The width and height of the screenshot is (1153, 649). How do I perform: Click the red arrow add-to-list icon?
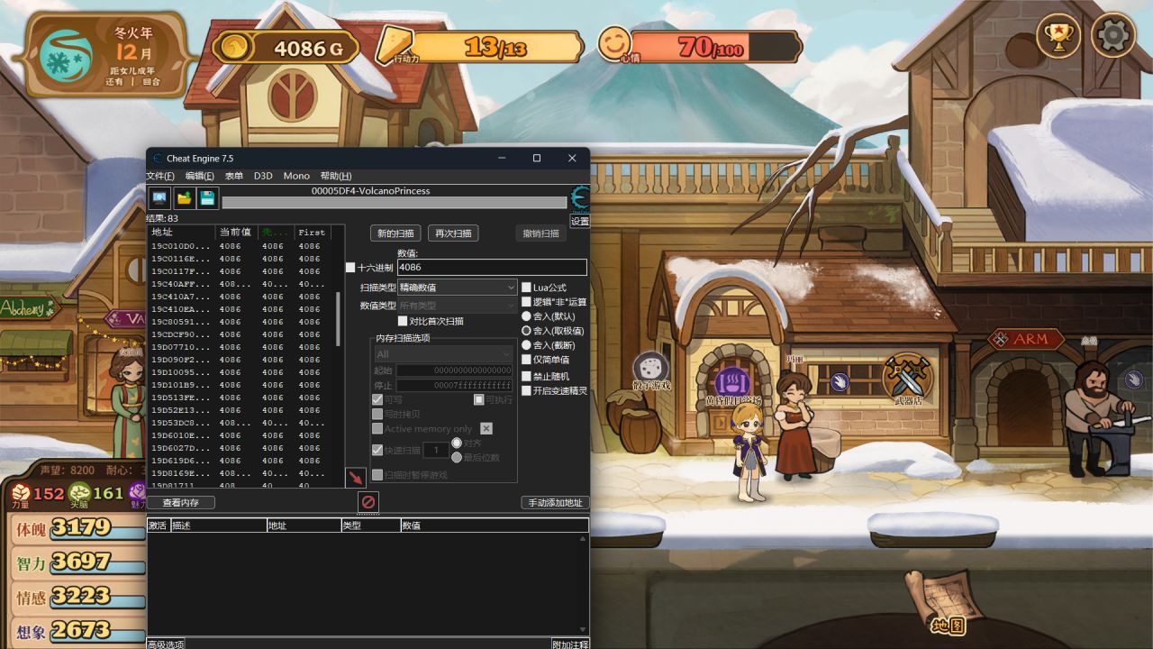355,478
